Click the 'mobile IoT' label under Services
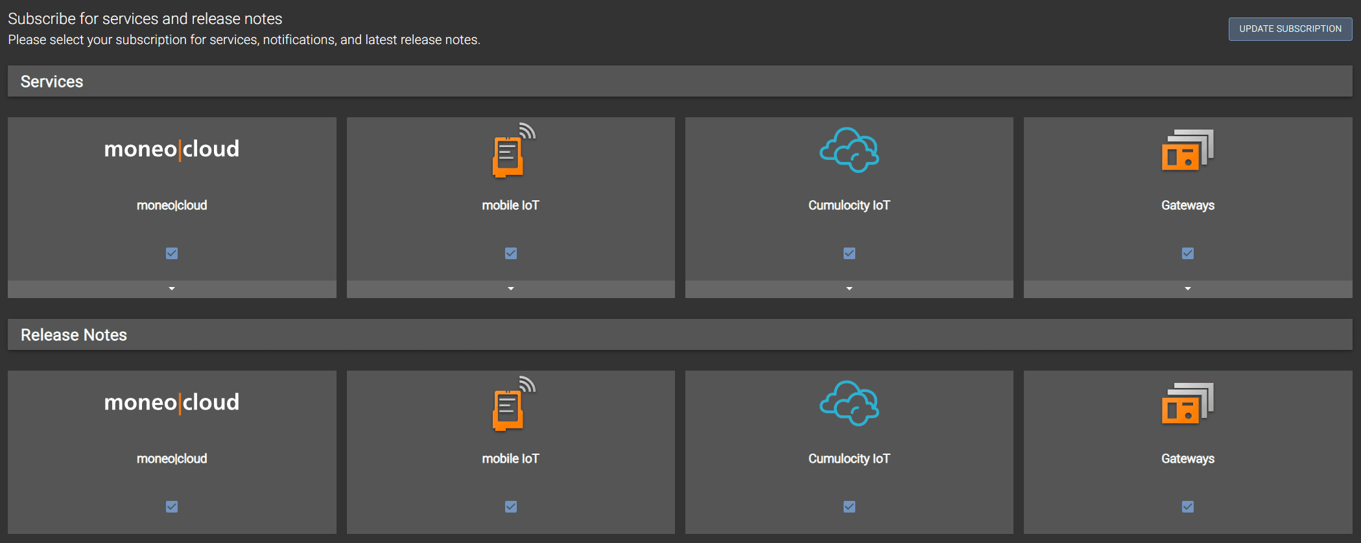This screenshot has width=1361, height=543. pos(511,205)
